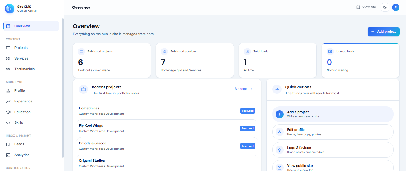Choose the Add a project quick action

point(333,114)
